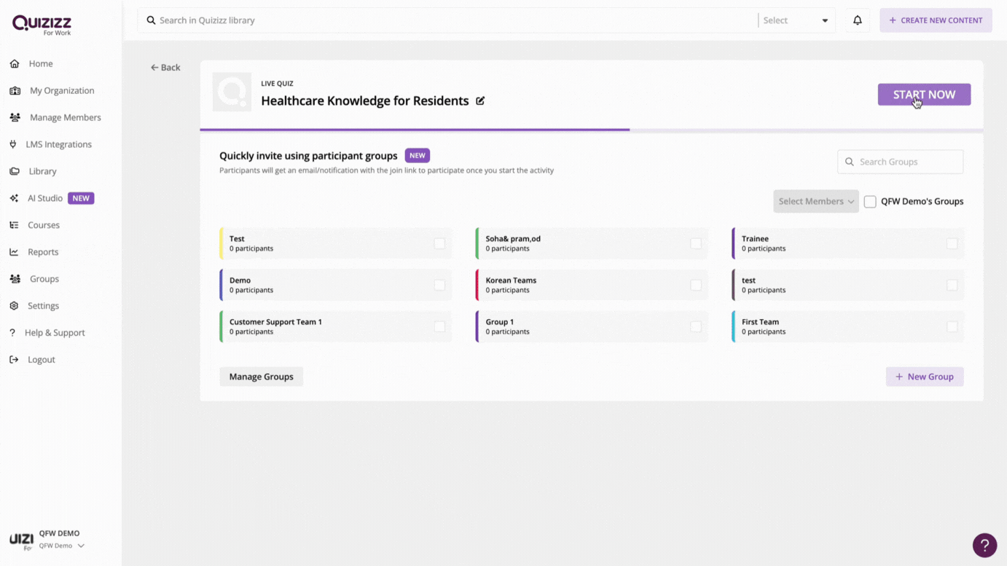
Task: Enable the Group 1 checkbox
Action: pyautogui.click(x=696, y=326)
